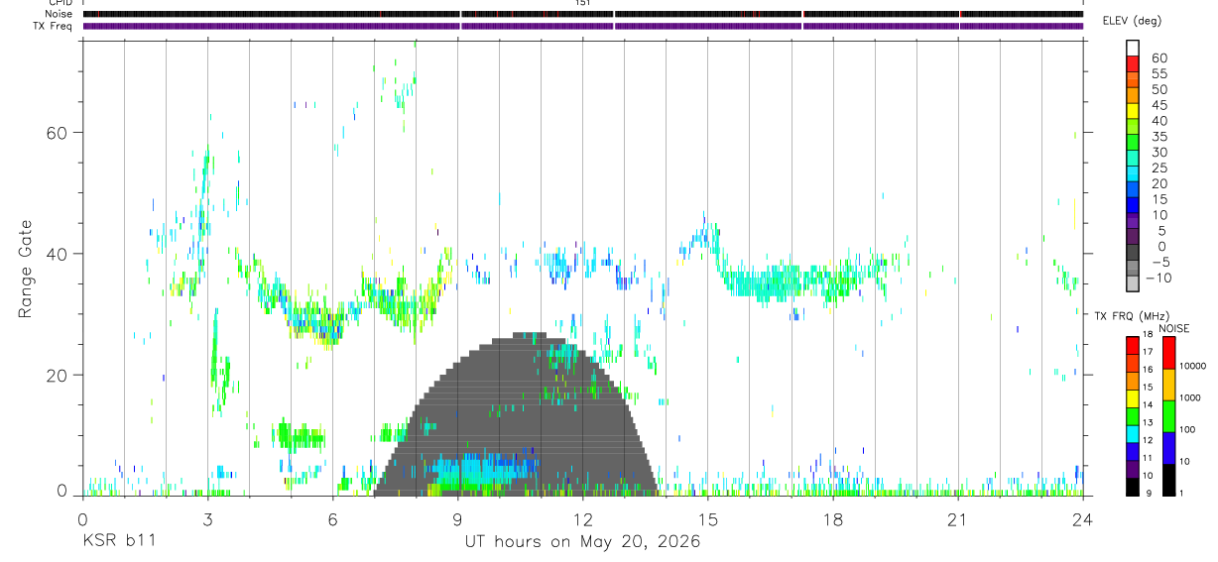The width and height of the screenshot is (1218, 562).
Task: Click the "Range Gate" y-axis label
Action: (27, 269)
